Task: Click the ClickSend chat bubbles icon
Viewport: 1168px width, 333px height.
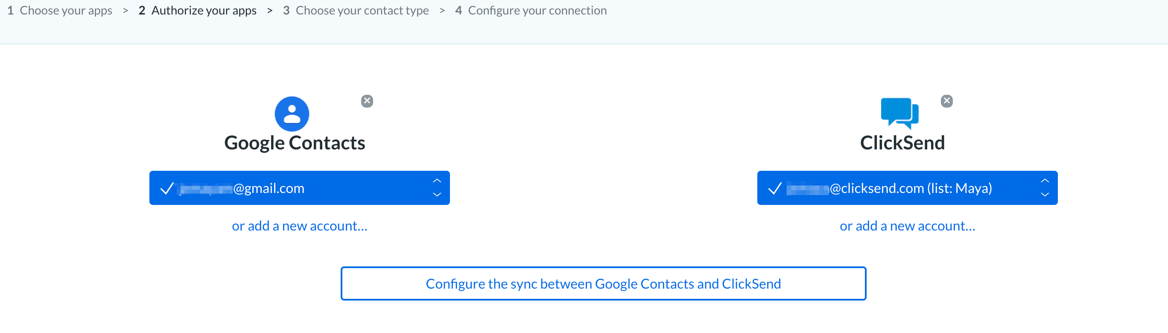Action: (899, 113)
